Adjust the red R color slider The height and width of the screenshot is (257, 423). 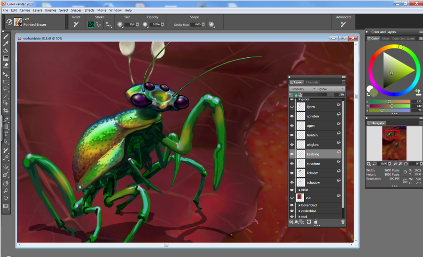click(390, 101)
